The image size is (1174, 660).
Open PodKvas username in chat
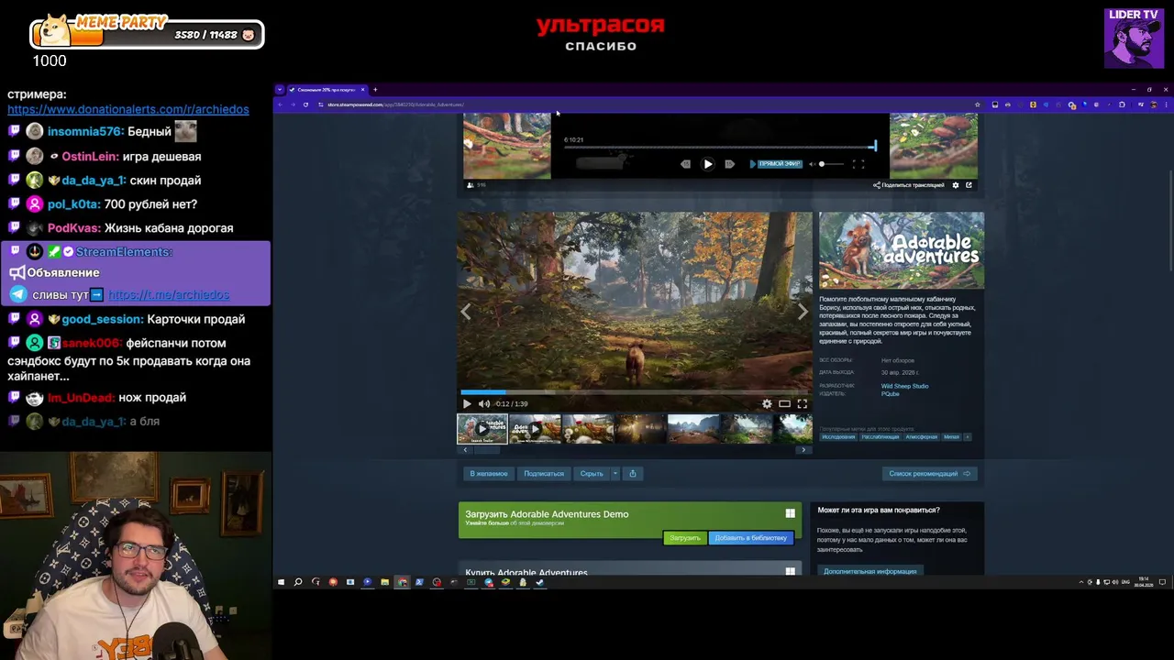(73, 228)
